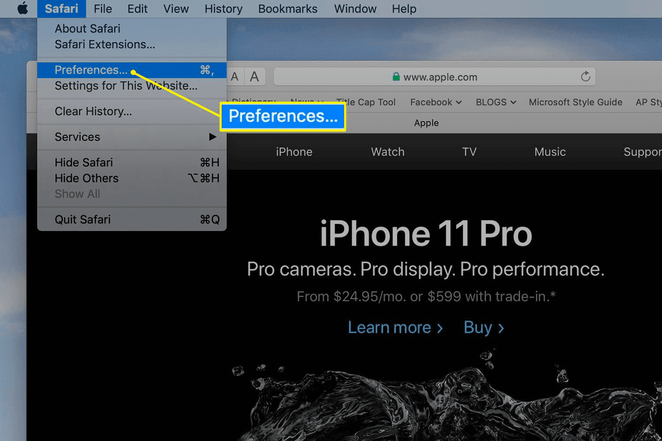Open the Safari menu in menu bar
This screenshot has width=662, height=441.
(61, 9)
